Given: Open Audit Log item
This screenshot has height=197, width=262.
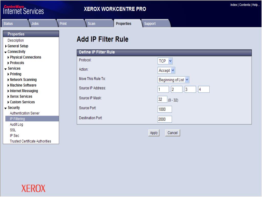Looking at the screenshot, I should (16, 124).
